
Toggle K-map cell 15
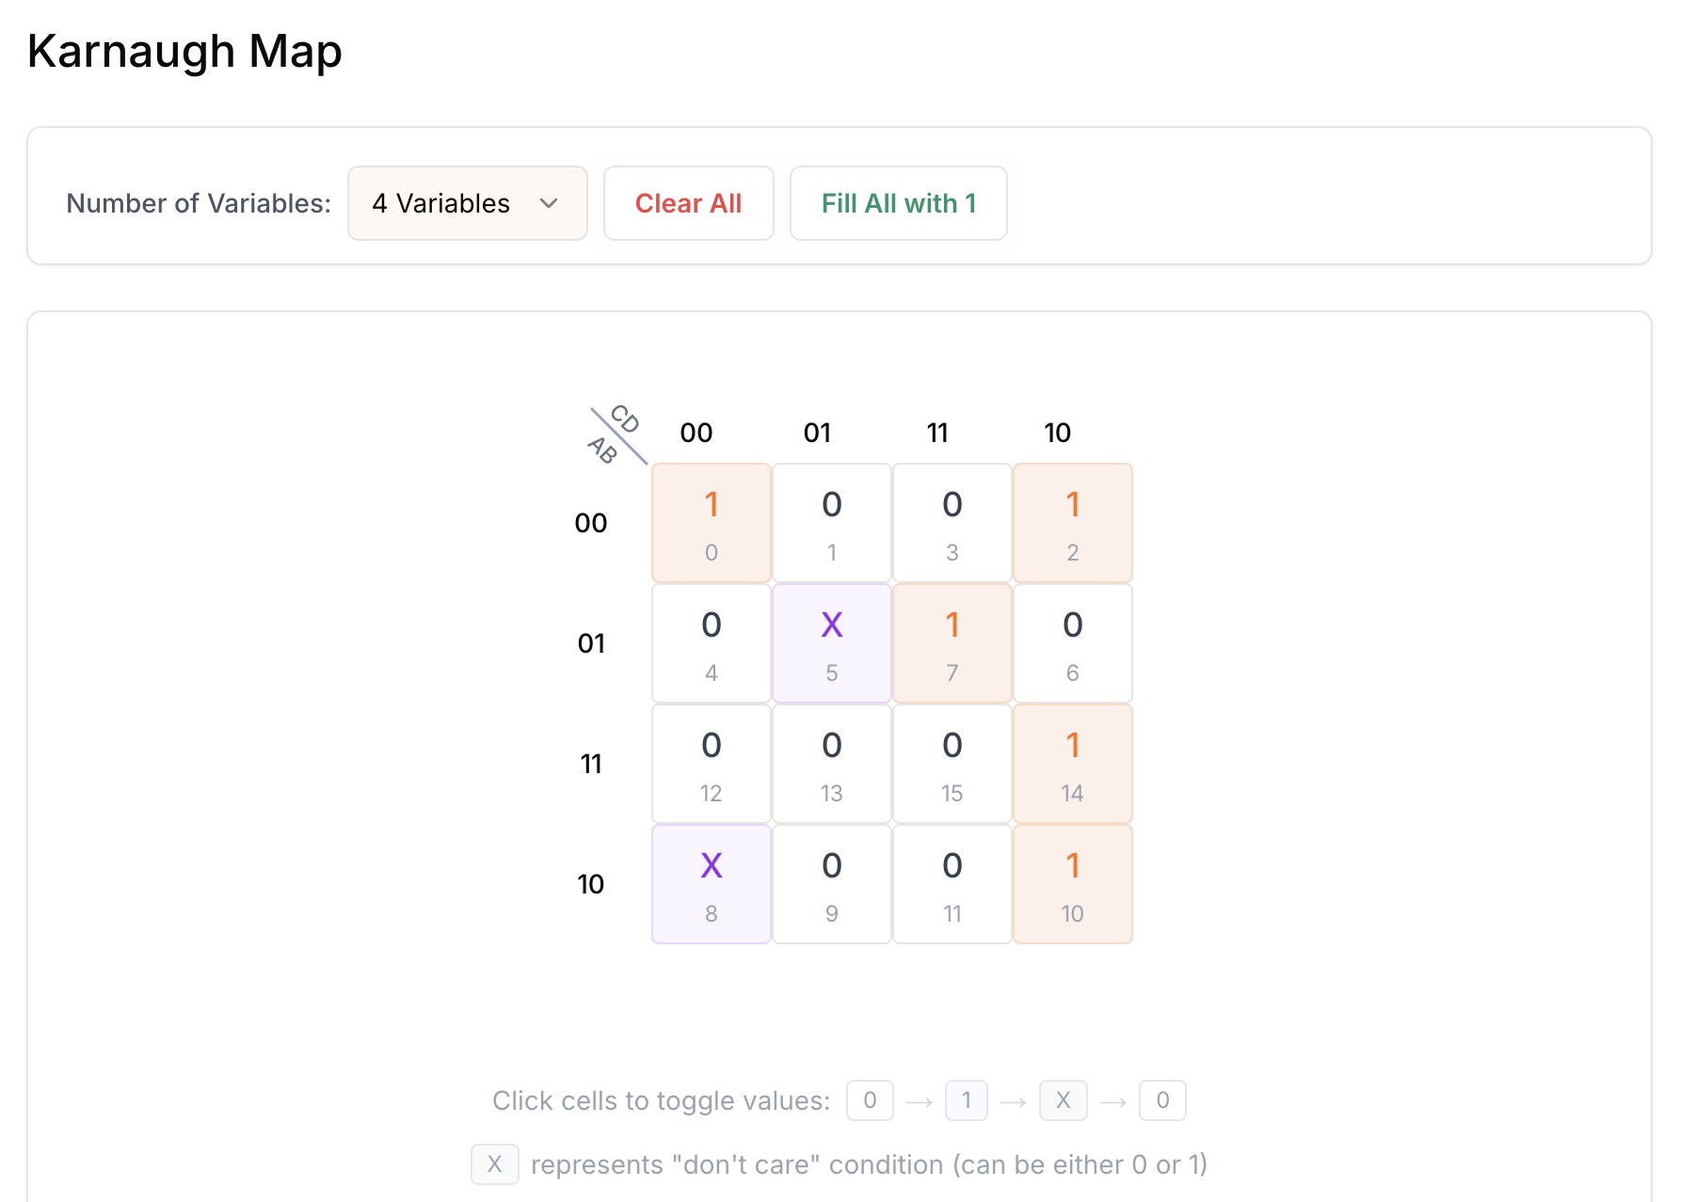coord(952,764)
